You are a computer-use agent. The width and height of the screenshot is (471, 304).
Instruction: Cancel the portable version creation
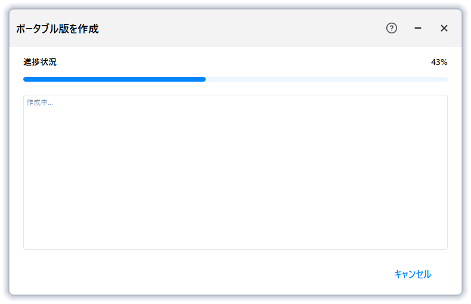point(412,274)
